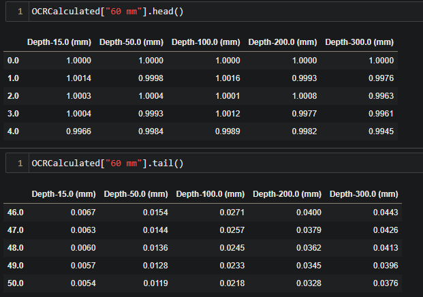Click the value 1.0001 in row 2.0
The width and height of the screenshot is (423, 297).
tap(228, 96)
